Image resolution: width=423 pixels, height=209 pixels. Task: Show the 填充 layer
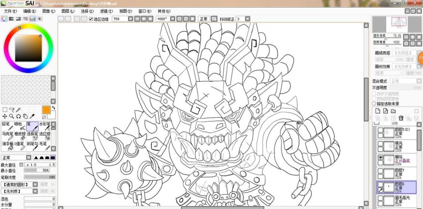coord(380,143)
